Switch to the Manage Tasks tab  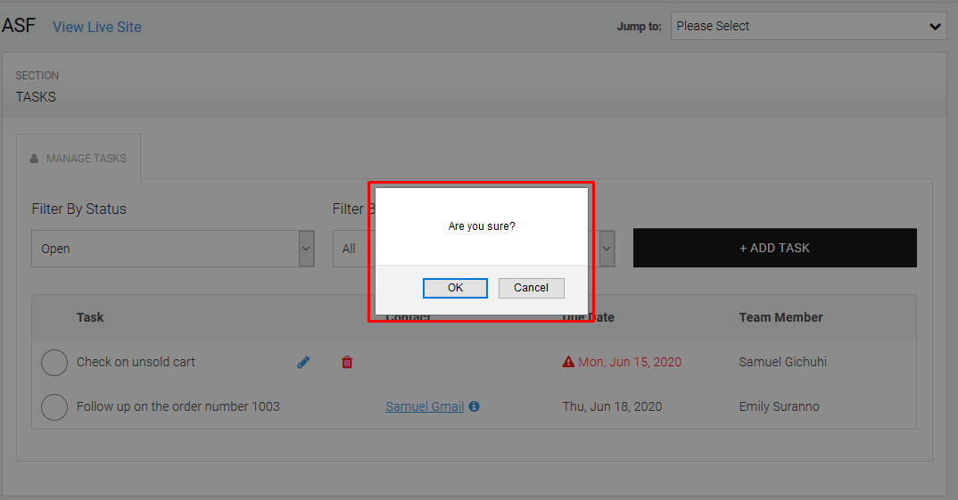click(78, 159)
